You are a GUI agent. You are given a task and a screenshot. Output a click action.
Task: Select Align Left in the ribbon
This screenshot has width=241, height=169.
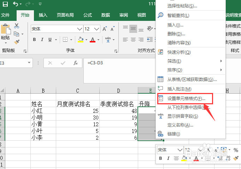125,40
